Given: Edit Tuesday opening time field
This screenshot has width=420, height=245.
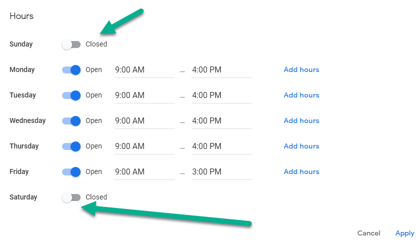Looking at the screenshot, I should point(144,95).
